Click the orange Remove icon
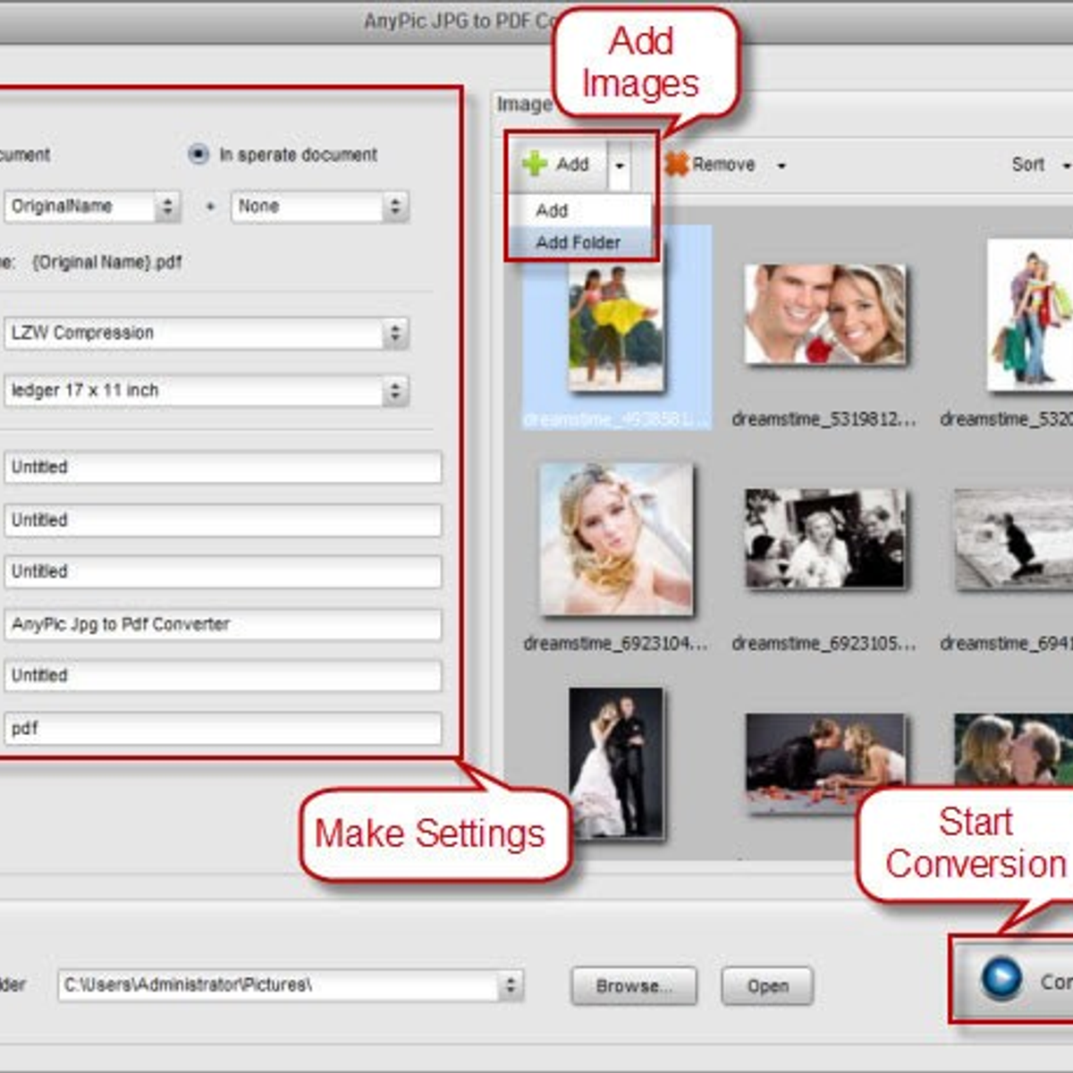The height and width of the screenshot is (1073, 1073). [677, 164]
